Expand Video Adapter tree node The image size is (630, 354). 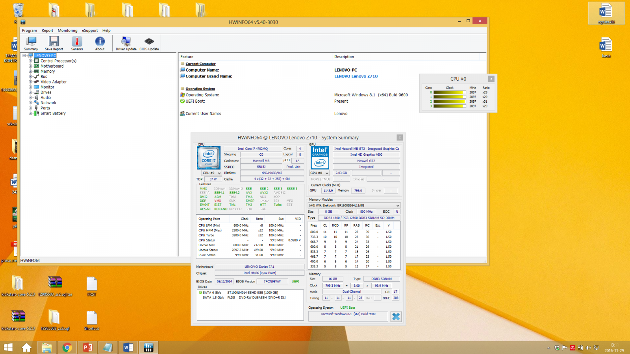pos(30,82)
